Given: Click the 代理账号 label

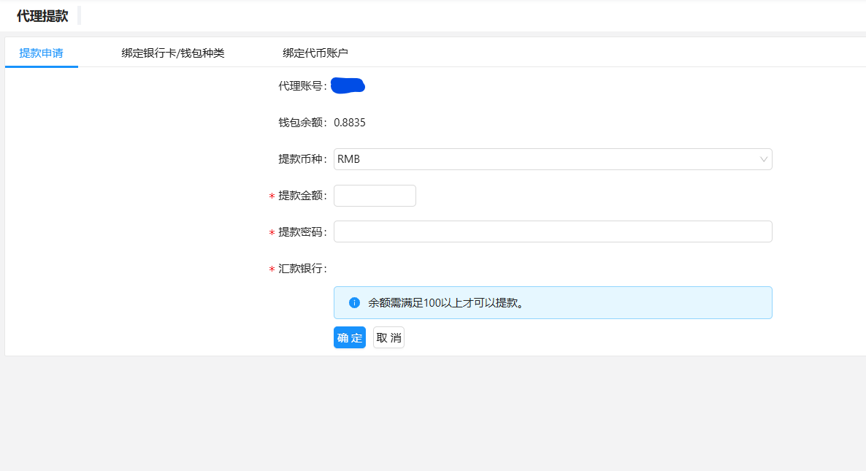Looking at the screenshot, I should point(299,85).
